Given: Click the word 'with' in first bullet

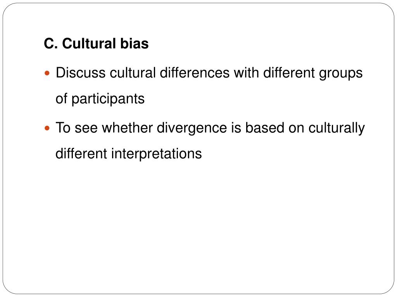Looking at the screenshot, I should pos(246,73).
